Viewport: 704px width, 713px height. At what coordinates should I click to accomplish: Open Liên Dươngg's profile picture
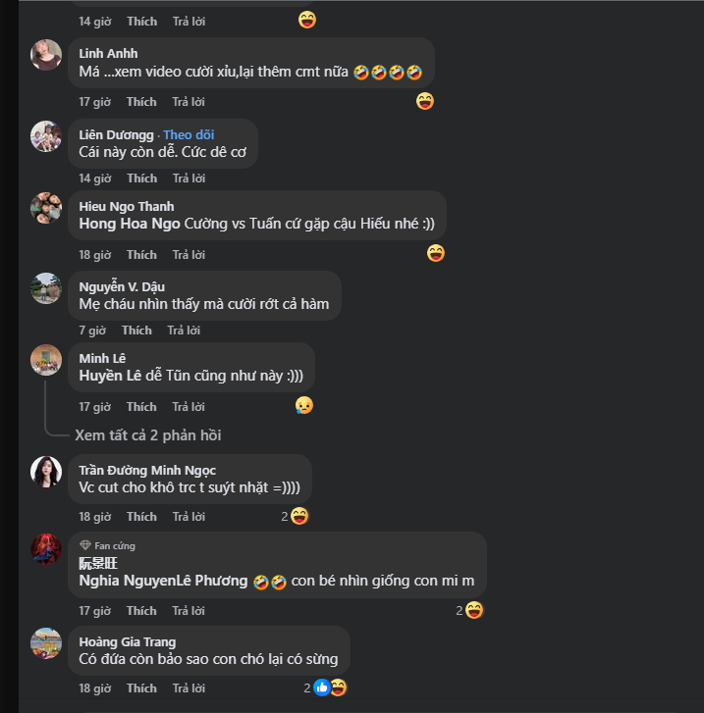46,136
